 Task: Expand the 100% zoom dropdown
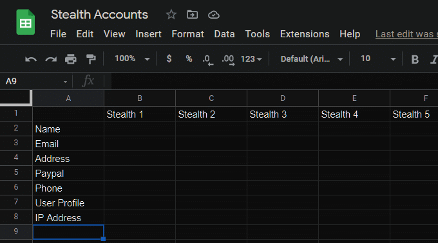(133, 59)
